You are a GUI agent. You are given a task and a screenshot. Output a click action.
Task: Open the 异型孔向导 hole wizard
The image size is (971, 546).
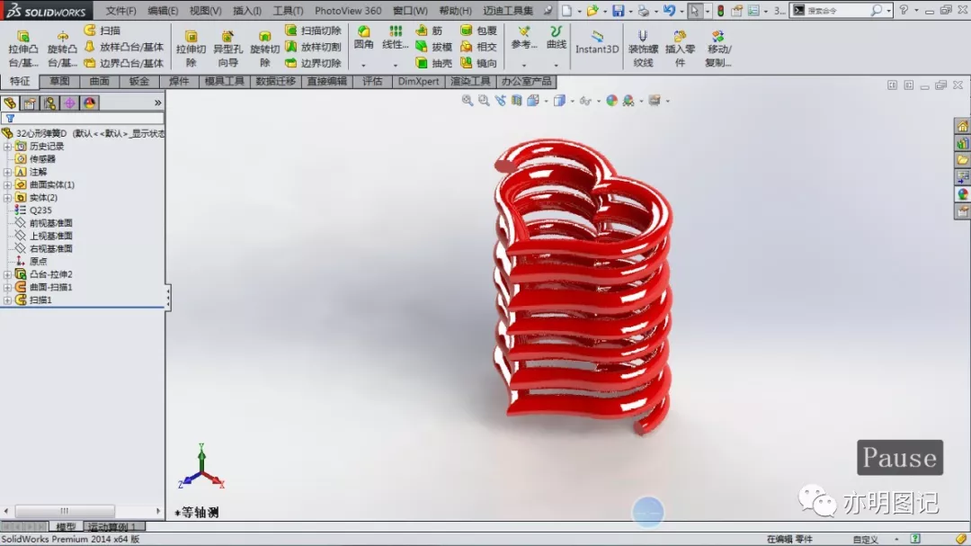227,49
